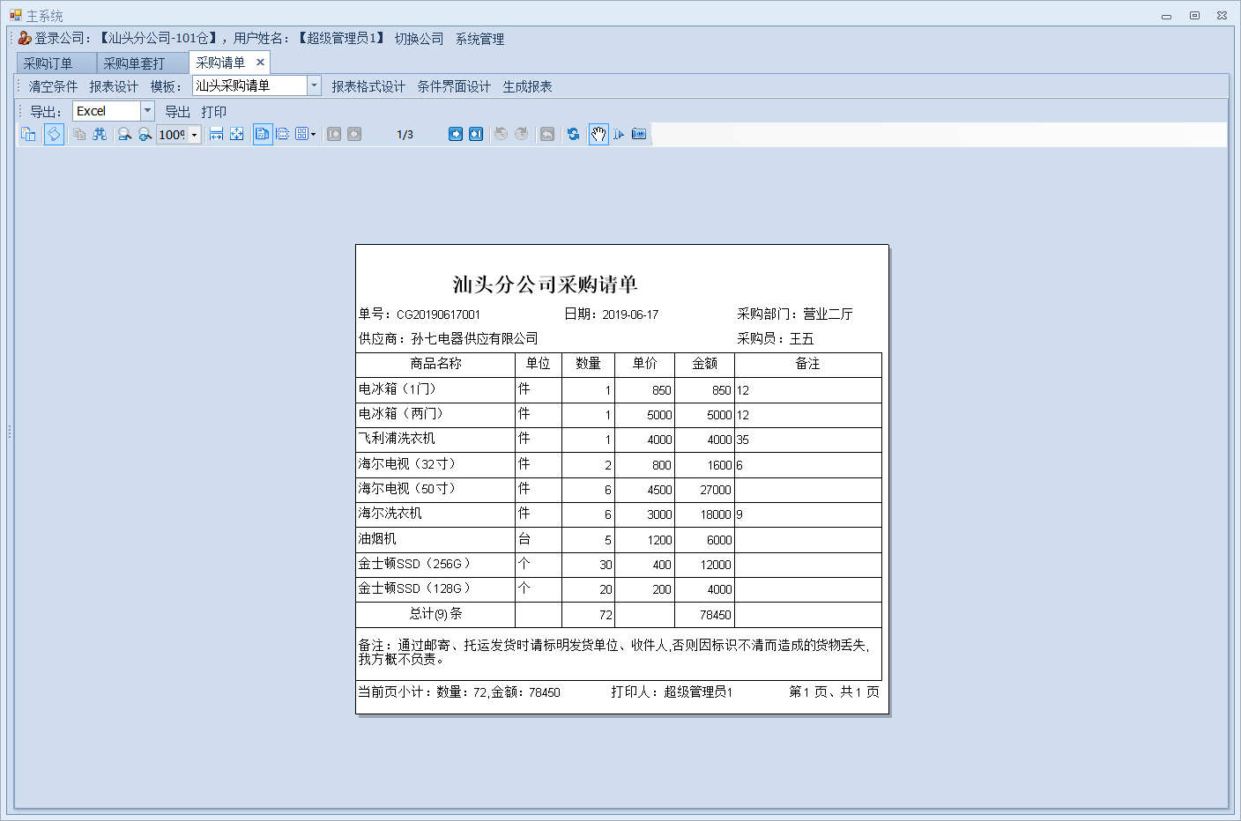
Task: Click 采购部门：营业二厅 text
Action: 795,314
